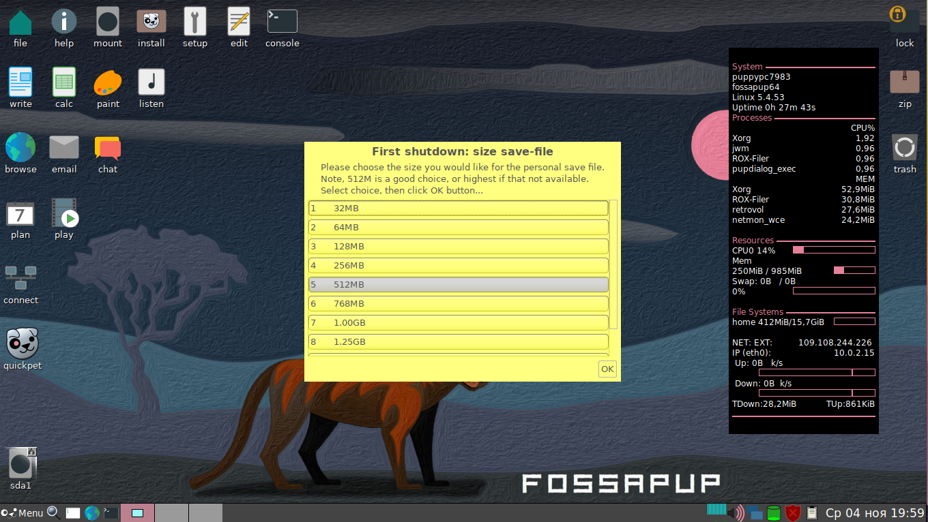Open the console terminal desktop icon
Viewport: 928px width, 522px height.
tap(282, 22)
